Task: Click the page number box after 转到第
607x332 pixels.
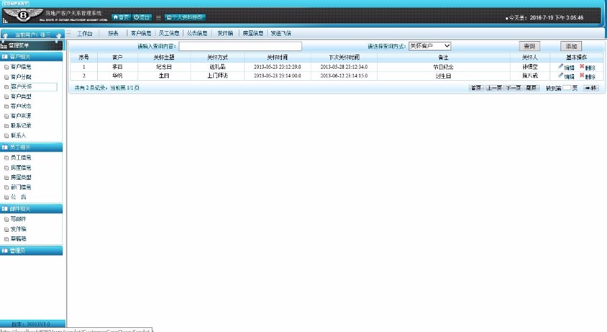Action: pos(567,88)
